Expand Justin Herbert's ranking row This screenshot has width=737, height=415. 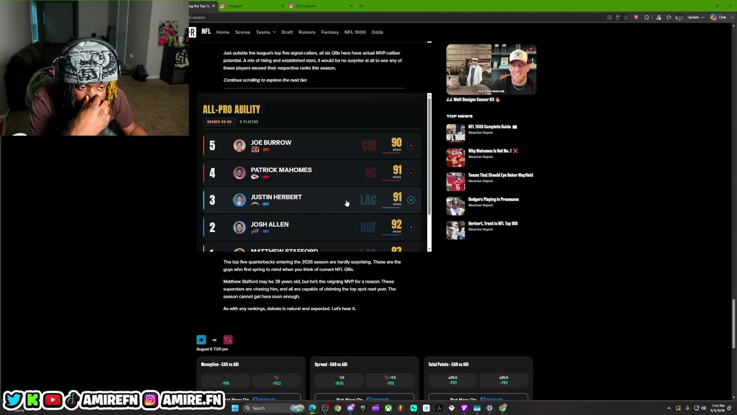tap(411, 200)
